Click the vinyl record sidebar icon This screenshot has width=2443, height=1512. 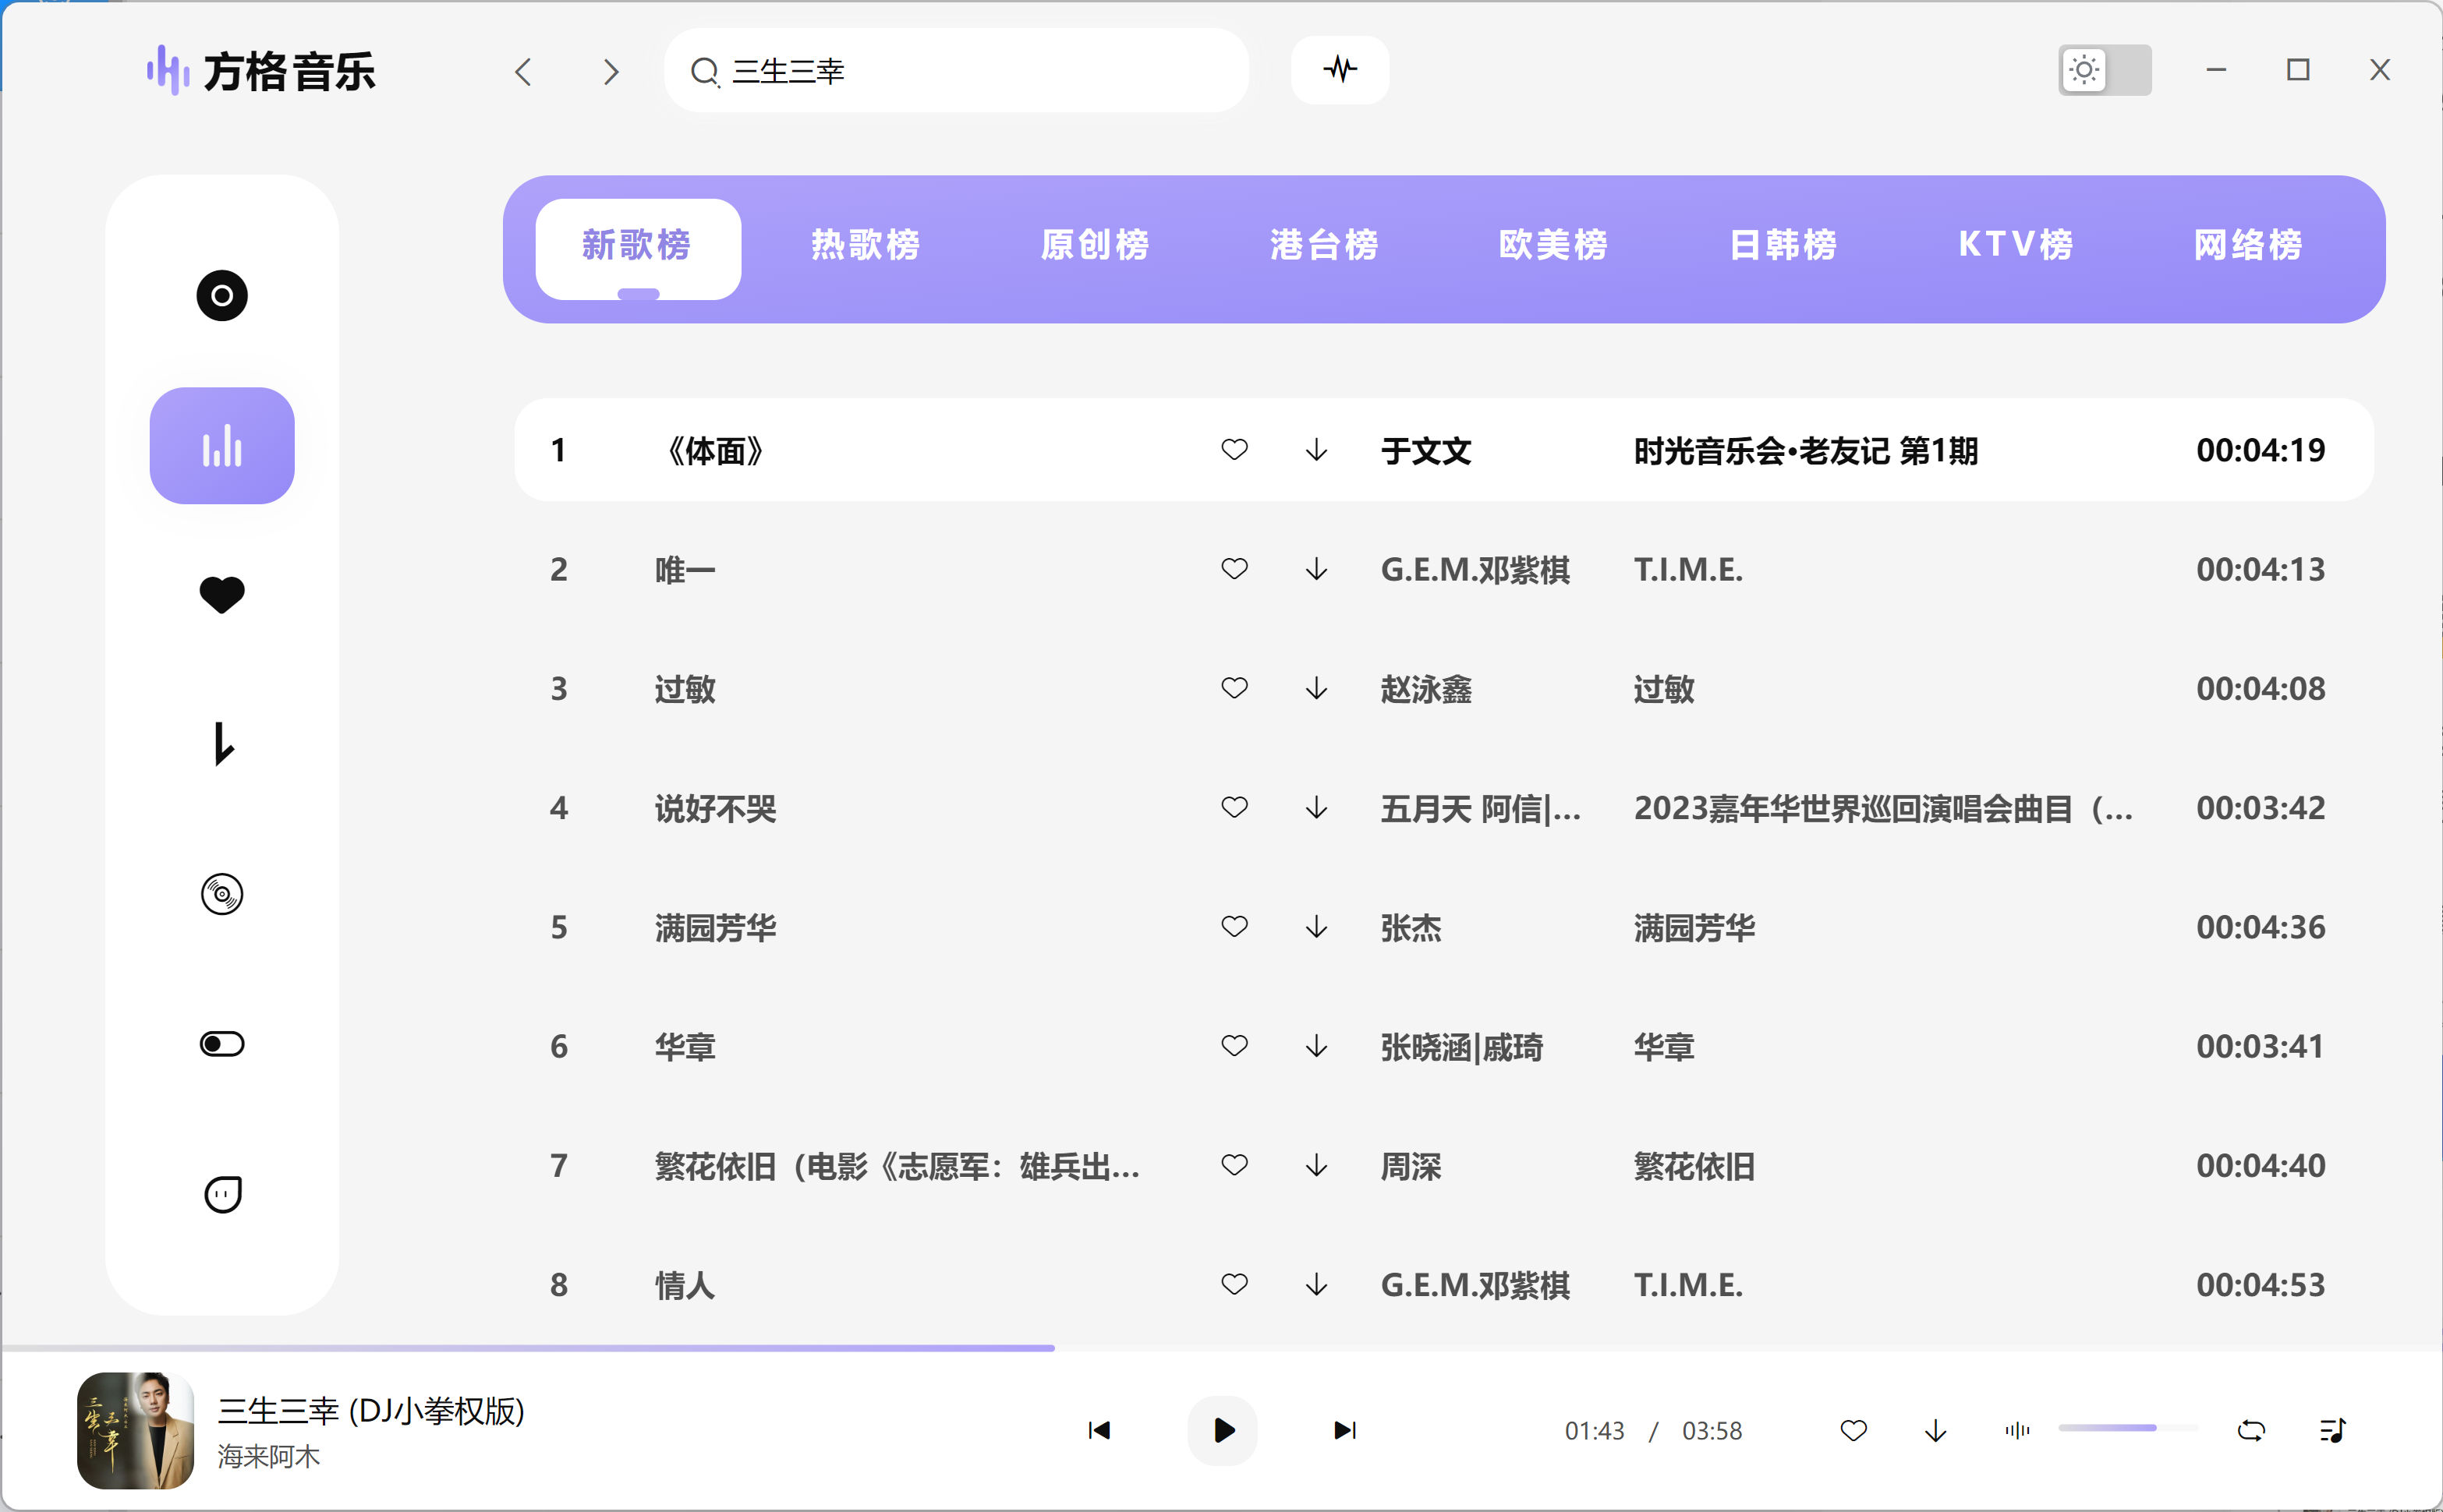click(222, 894)
